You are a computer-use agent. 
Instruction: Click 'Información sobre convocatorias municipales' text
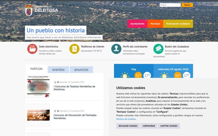[x=134, y=52]
